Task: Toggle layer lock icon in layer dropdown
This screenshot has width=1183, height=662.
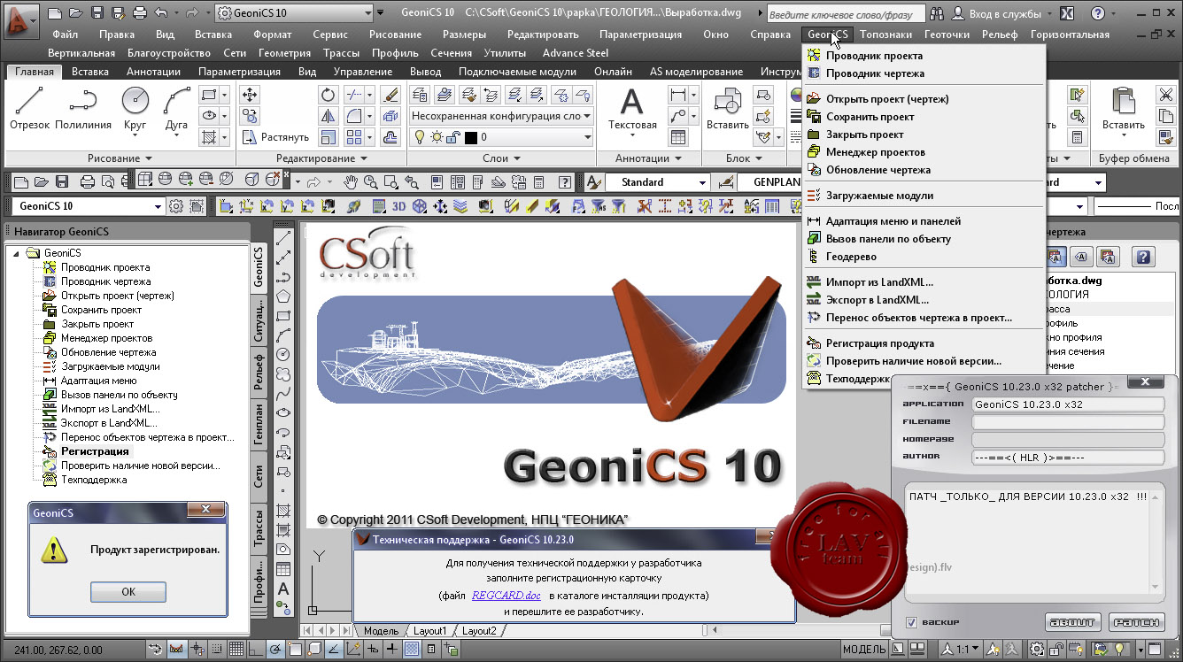Action: tap(452, 137)
